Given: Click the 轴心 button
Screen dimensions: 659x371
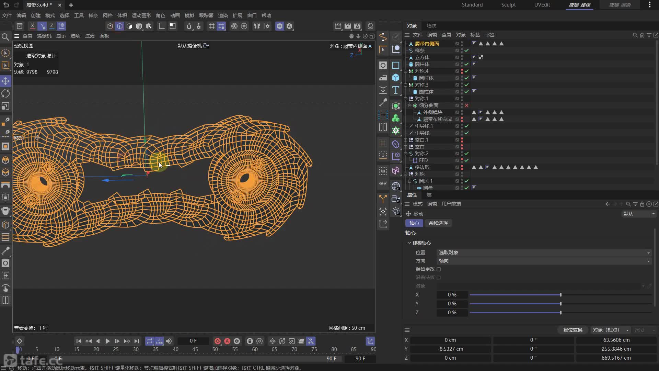Looking at the screenshot, I should click(414, 223).
